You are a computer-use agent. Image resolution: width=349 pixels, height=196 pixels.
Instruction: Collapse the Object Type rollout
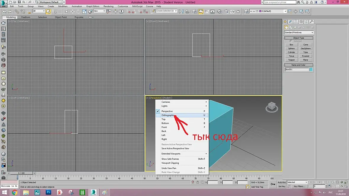point(298,38)
